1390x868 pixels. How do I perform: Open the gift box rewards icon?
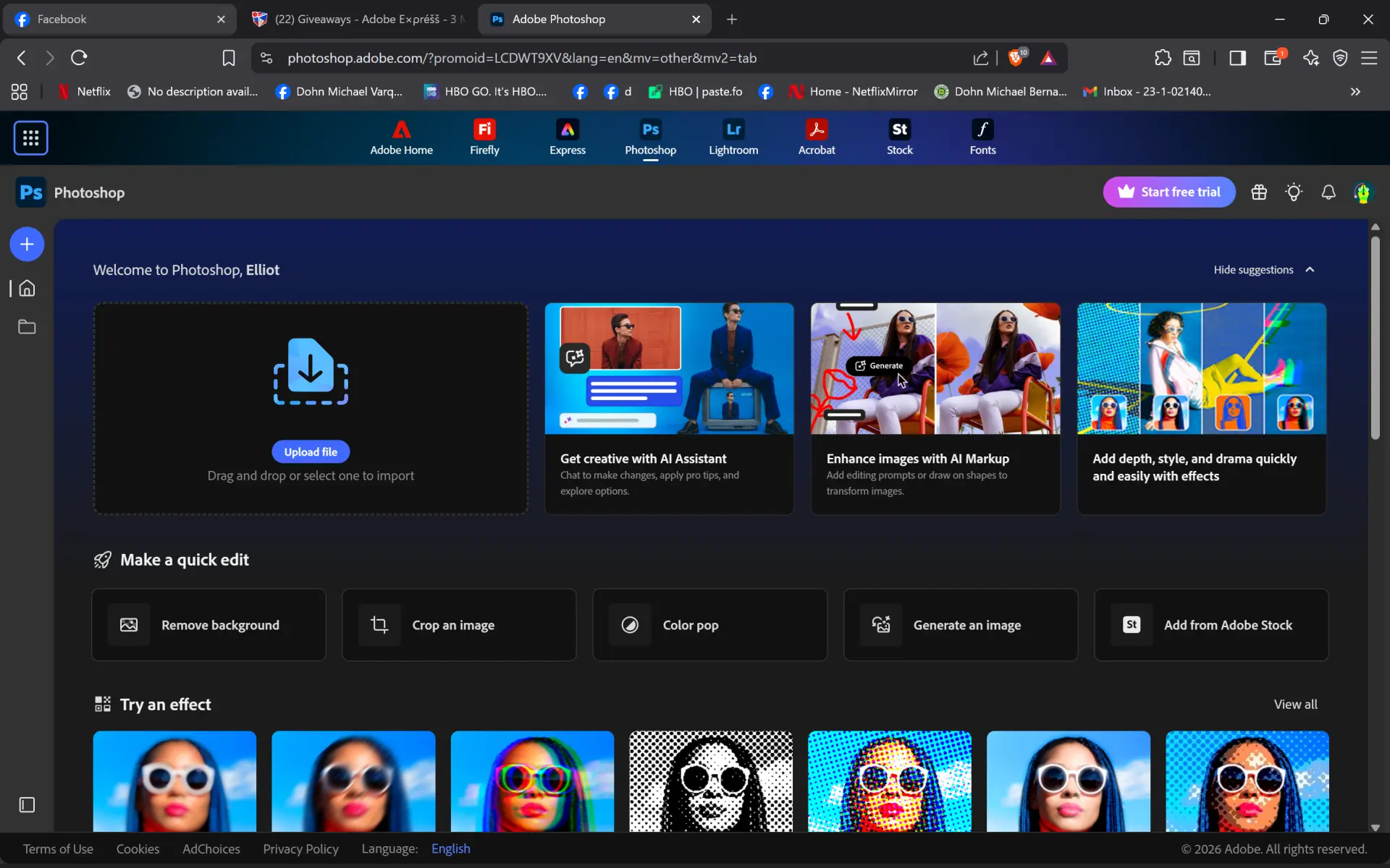1259,192
